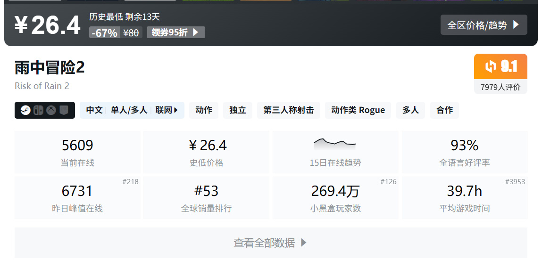
Task: Open the 15日在线趋势 sparkline chart
Action: click(335, 152)
